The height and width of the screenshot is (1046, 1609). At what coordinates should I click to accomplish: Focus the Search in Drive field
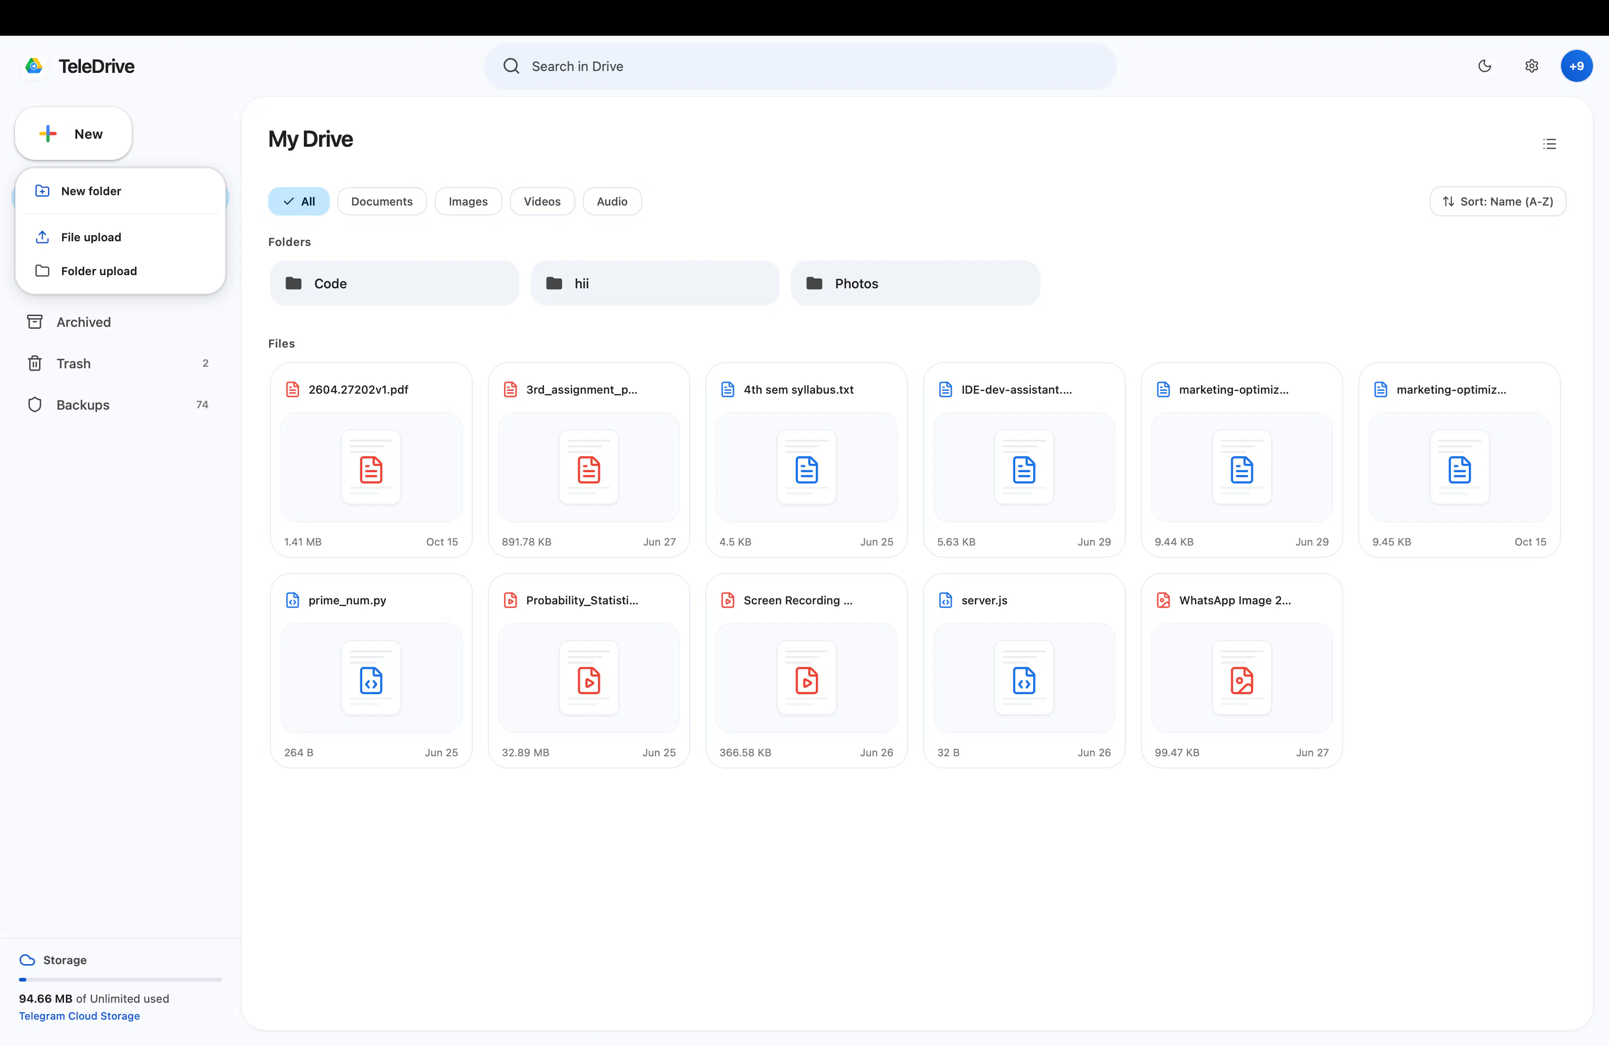coord(800,66)
